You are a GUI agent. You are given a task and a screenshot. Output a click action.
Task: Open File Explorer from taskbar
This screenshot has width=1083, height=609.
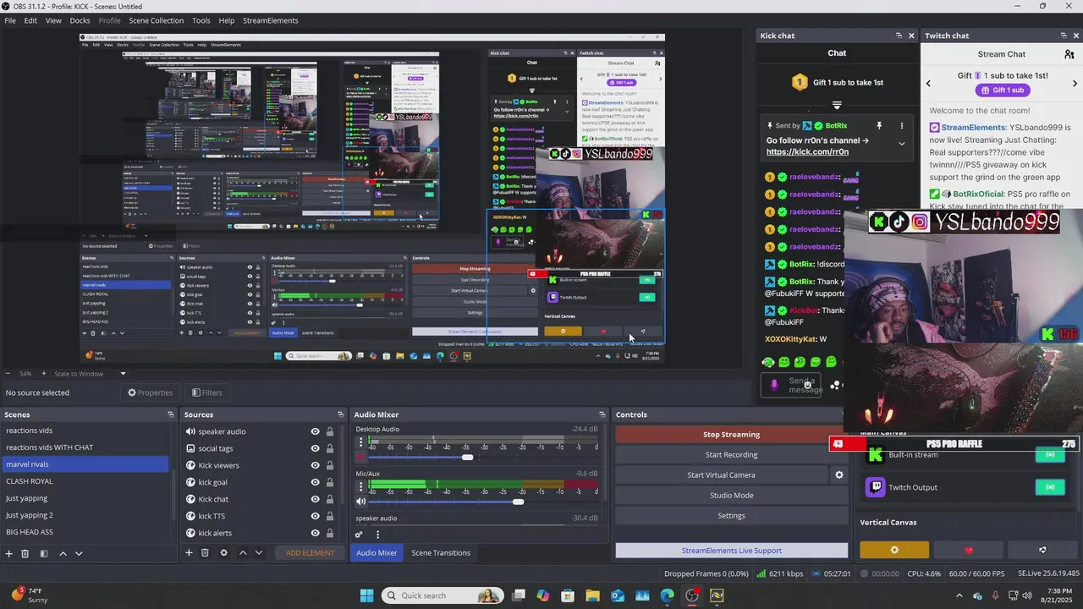(592, 595)
